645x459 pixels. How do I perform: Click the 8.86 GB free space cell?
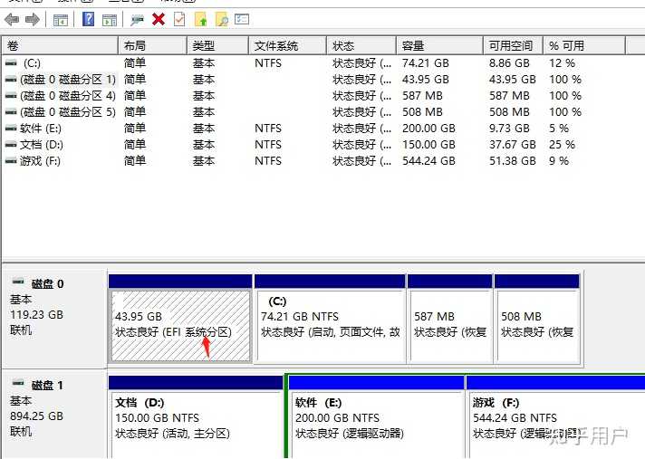(x=509, y=63)
